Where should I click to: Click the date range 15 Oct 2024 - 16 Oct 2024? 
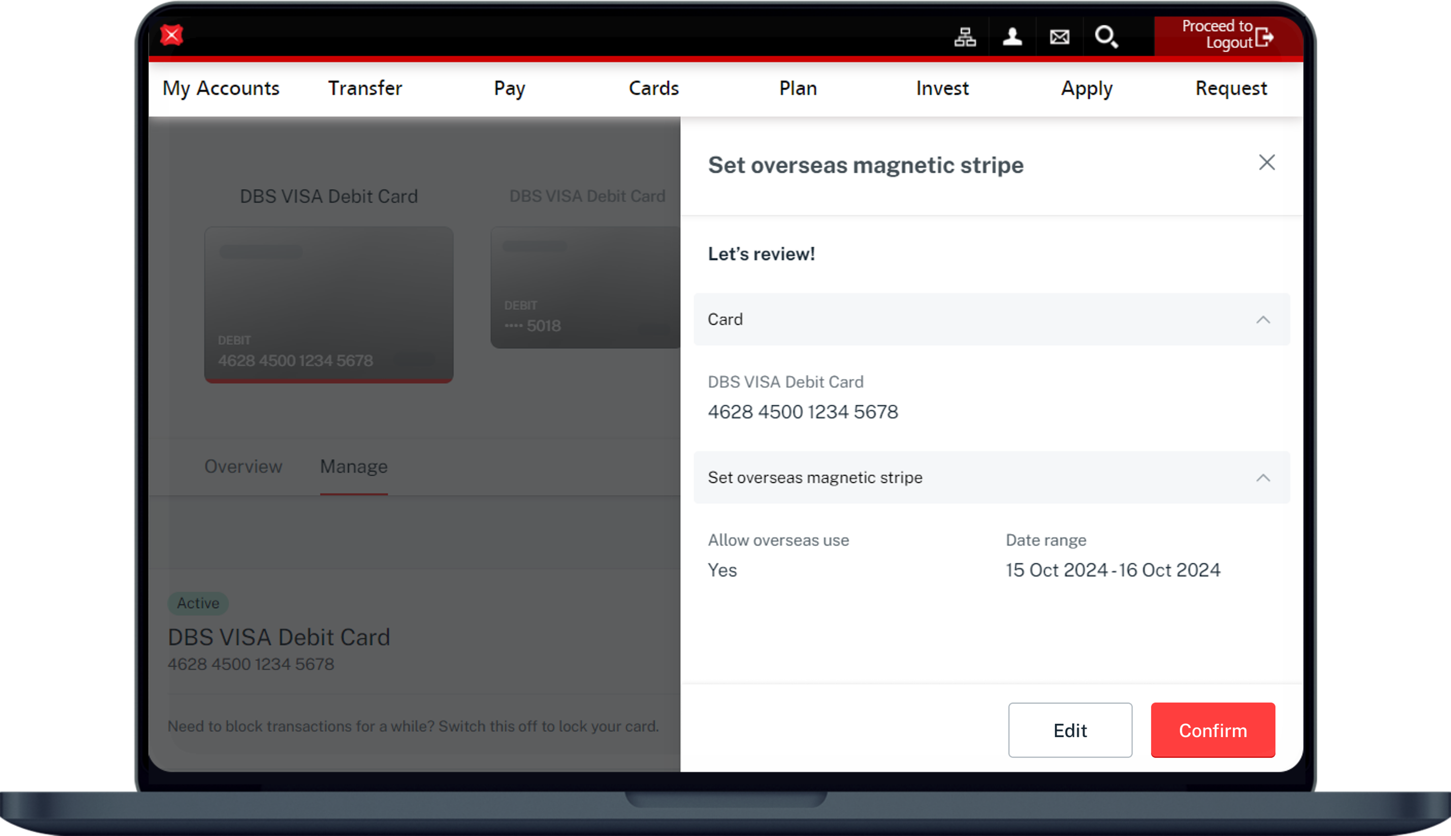1113,570
